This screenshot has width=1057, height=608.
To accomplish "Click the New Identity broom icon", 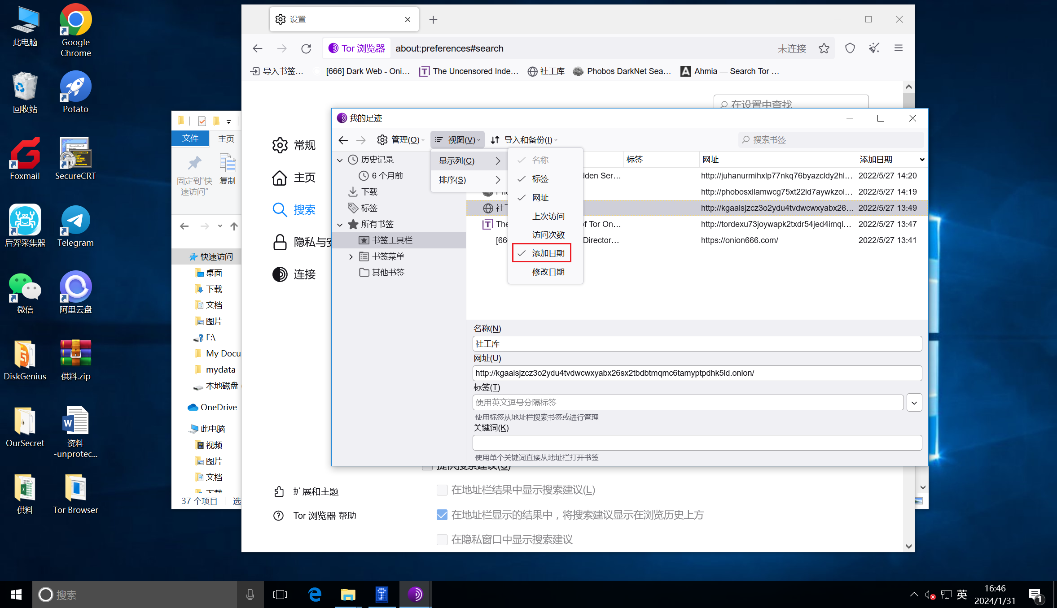I will (x=874, y=48).
